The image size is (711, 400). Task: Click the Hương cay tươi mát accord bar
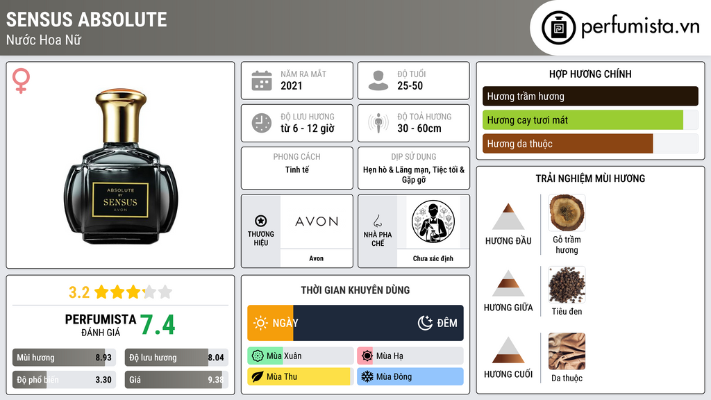[590, 119]
